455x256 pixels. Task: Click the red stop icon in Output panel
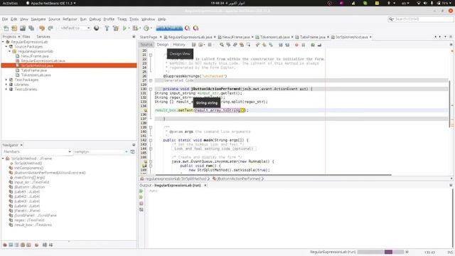pos(141,203)
